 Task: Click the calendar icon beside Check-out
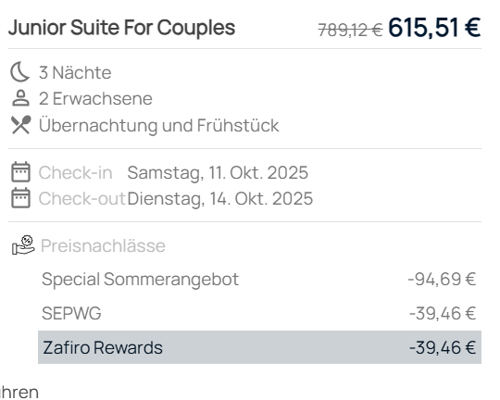coord(21,198)
